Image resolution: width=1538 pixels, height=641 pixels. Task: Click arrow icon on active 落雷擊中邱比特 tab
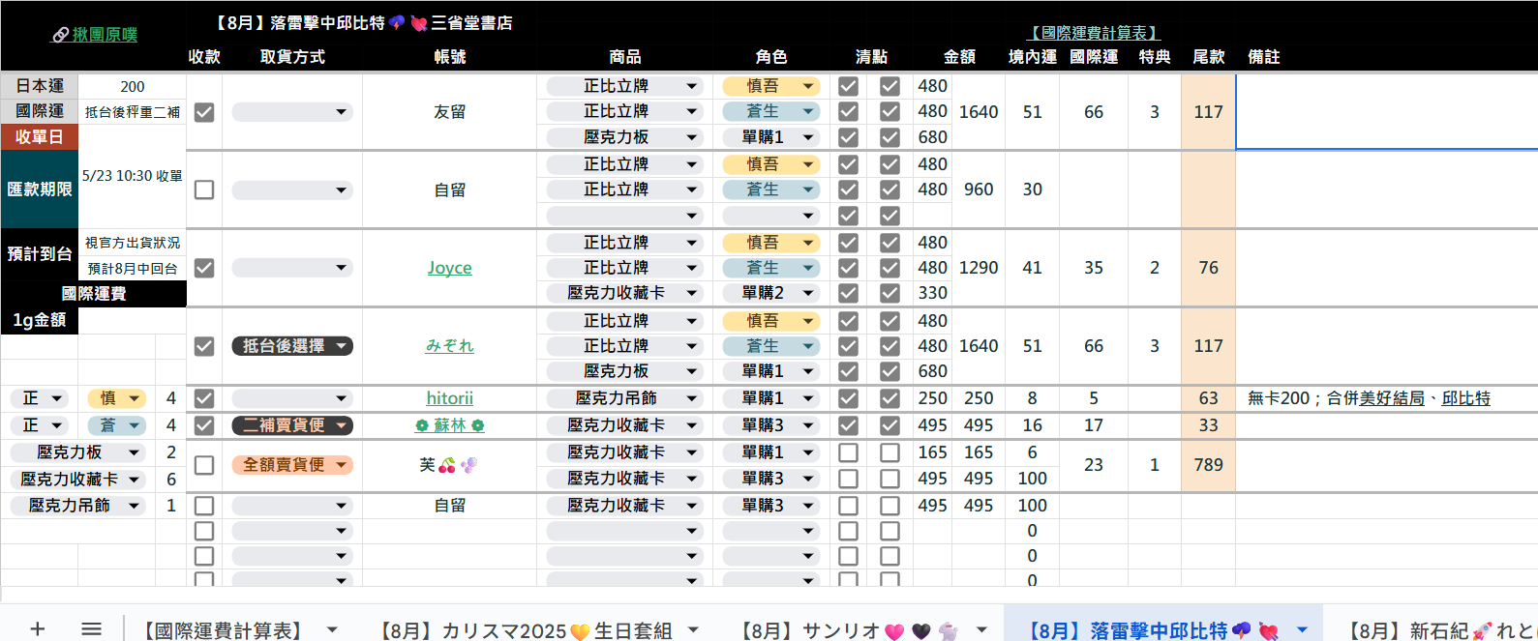tap(1302, 630)
